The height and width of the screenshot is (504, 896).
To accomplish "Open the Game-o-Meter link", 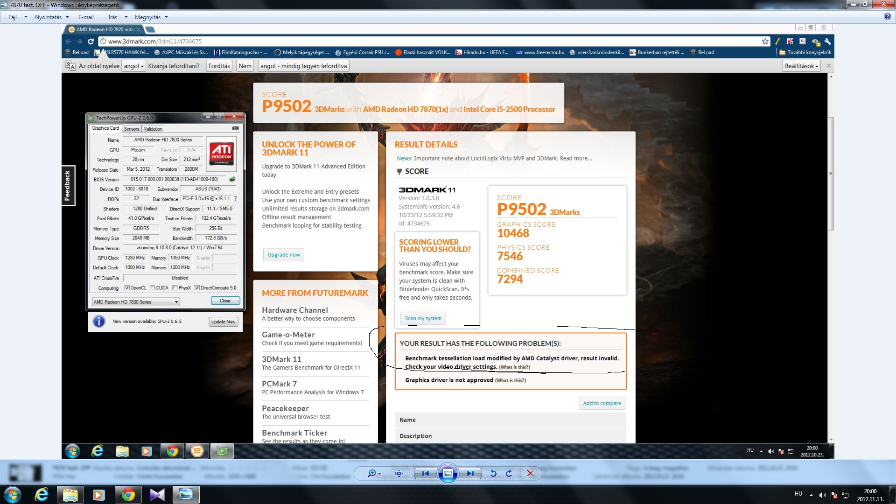I will click(288, 335).
